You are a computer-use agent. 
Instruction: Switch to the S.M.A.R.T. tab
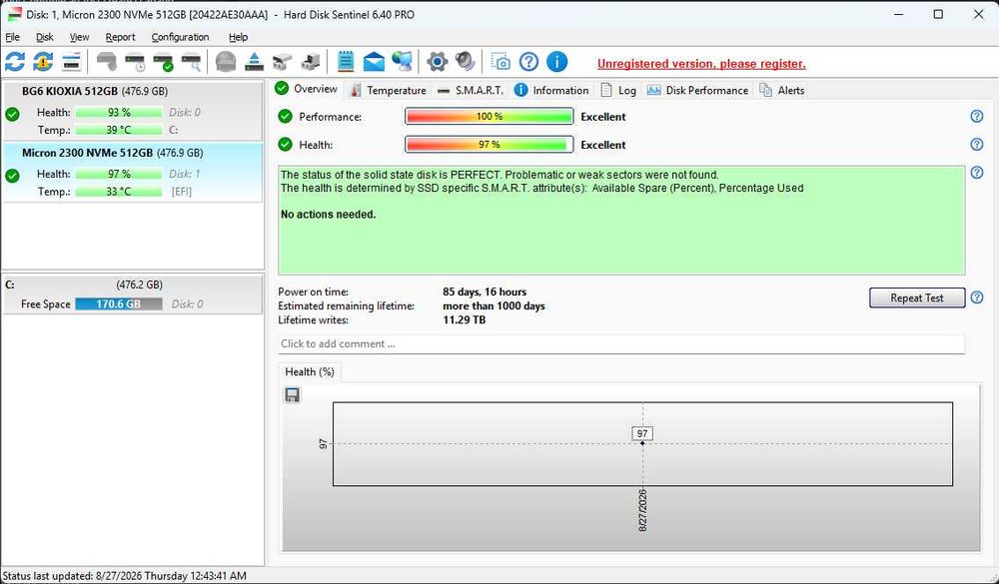471,91
